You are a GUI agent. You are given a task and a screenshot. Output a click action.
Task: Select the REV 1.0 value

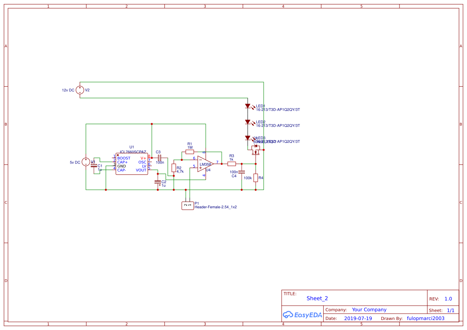(447, 298)
